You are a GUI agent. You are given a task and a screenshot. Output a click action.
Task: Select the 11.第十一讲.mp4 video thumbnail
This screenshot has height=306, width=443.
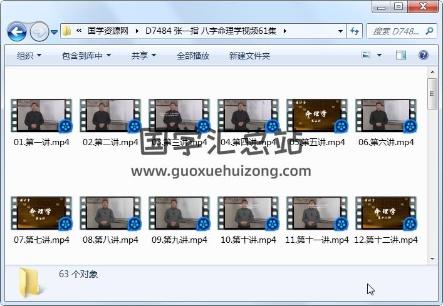317,213
